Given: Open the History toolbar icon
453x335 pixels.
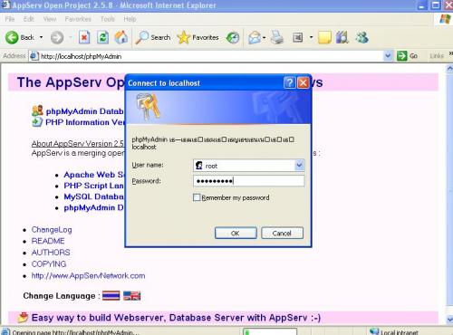Looking at the screenshot, I should click(x=233, y=38).
